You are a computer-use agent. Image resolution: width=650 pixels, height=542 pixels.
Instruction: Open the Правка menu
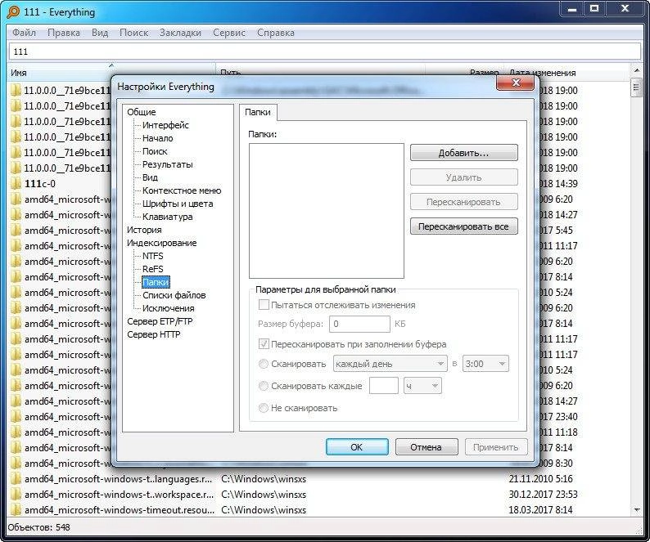point(64,33)
